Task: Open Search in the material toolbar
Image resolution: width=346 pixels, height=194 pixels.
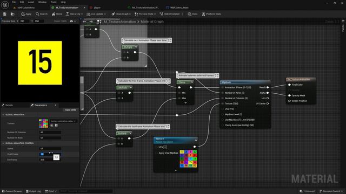Action: point(42,14)
